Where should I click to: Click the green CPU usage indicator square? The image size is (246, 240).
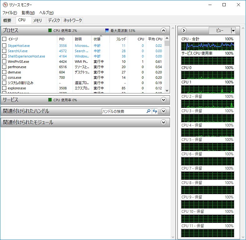[x=50, y=31]
